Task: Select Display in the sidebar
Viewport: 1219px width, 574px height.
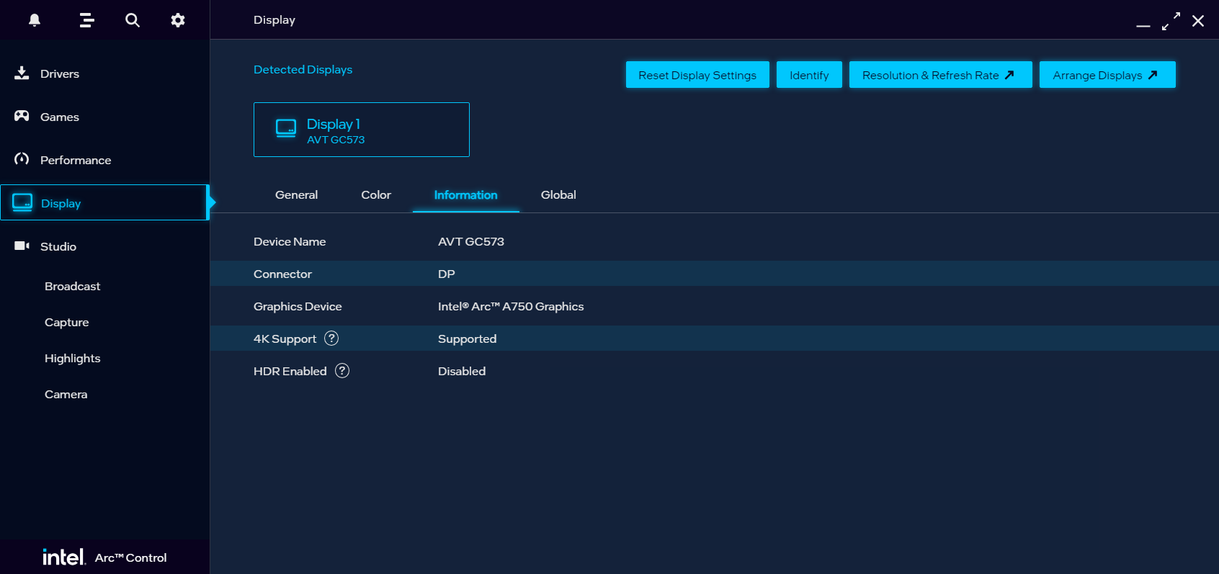Action: (104, 203)
